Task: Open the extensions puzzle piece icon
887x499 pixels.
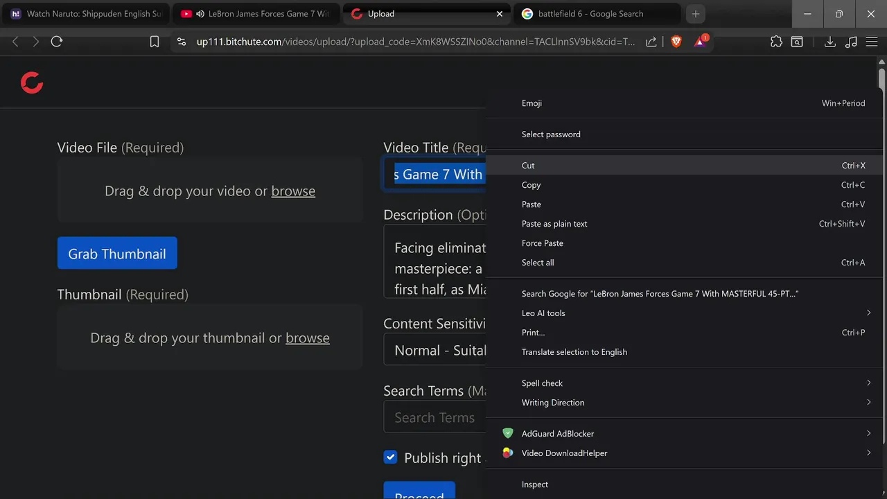Action: pos(776,42)
